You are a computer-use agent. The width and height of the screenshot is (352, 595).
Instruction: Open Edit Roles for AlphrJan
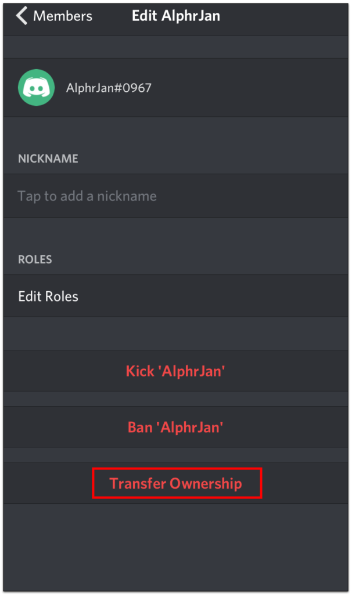pyautogui.click(x=46, y=296)
